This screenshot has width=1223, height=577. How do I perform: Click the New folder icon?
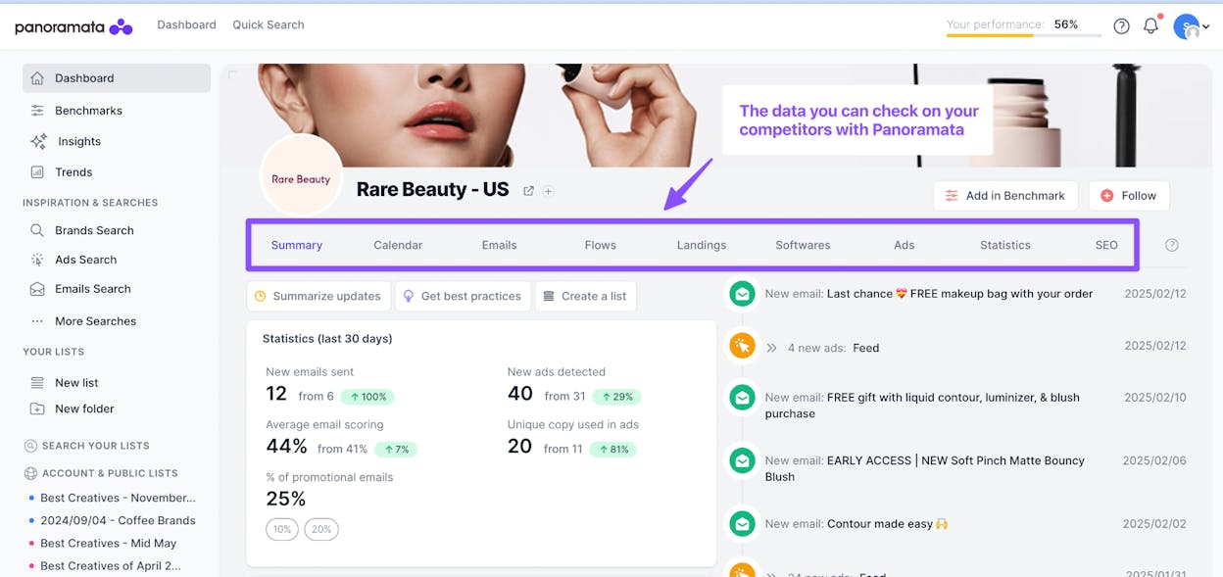coord(37,409)
